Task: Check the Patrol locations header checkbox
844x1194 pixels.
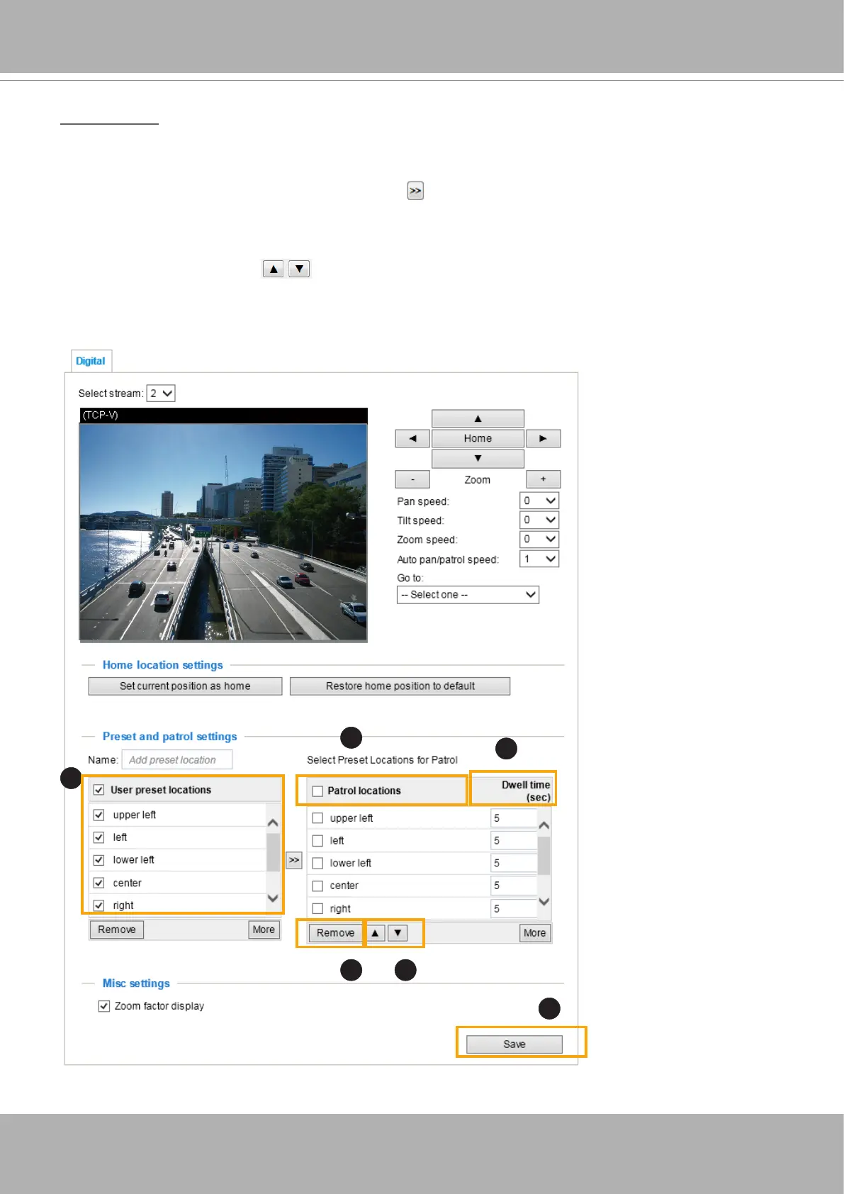Action: (317, 791)
